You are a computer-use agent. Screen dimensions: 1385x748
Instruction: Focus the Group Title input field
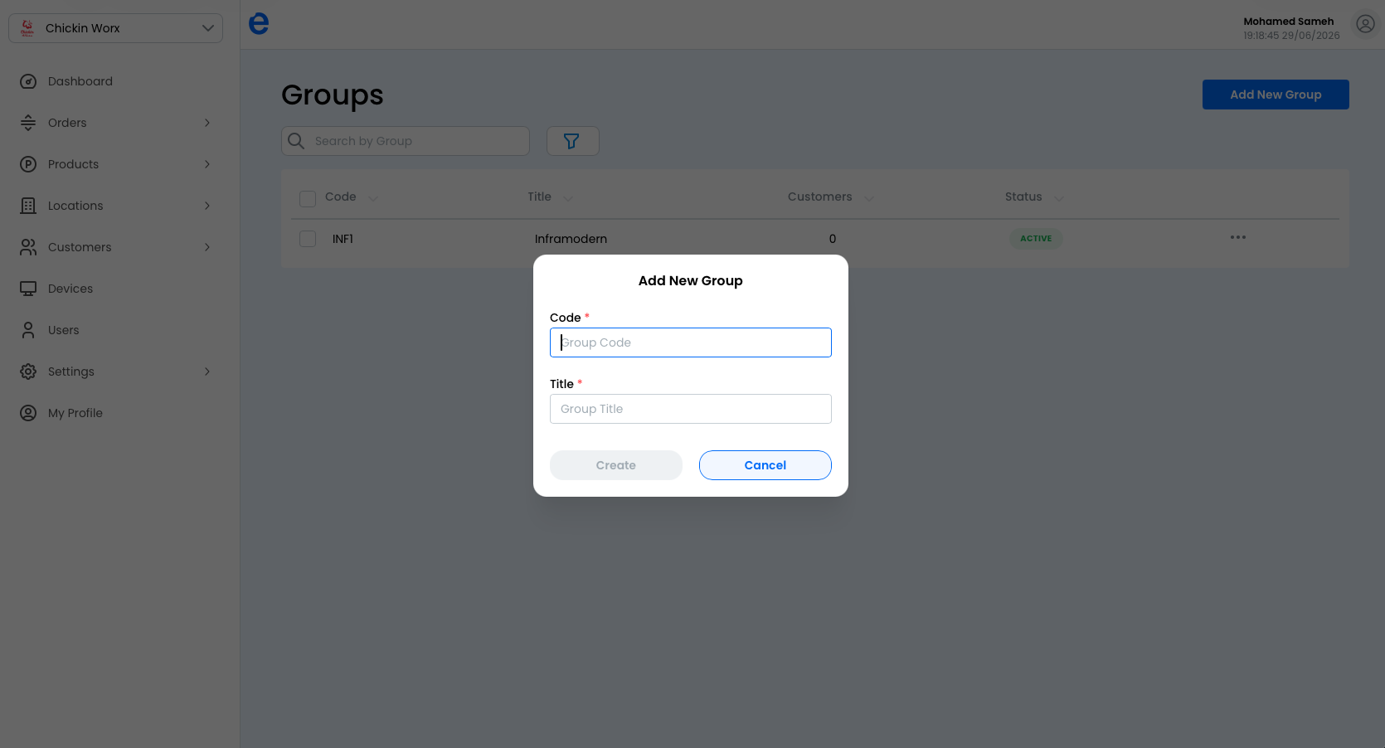click(691, 409)
